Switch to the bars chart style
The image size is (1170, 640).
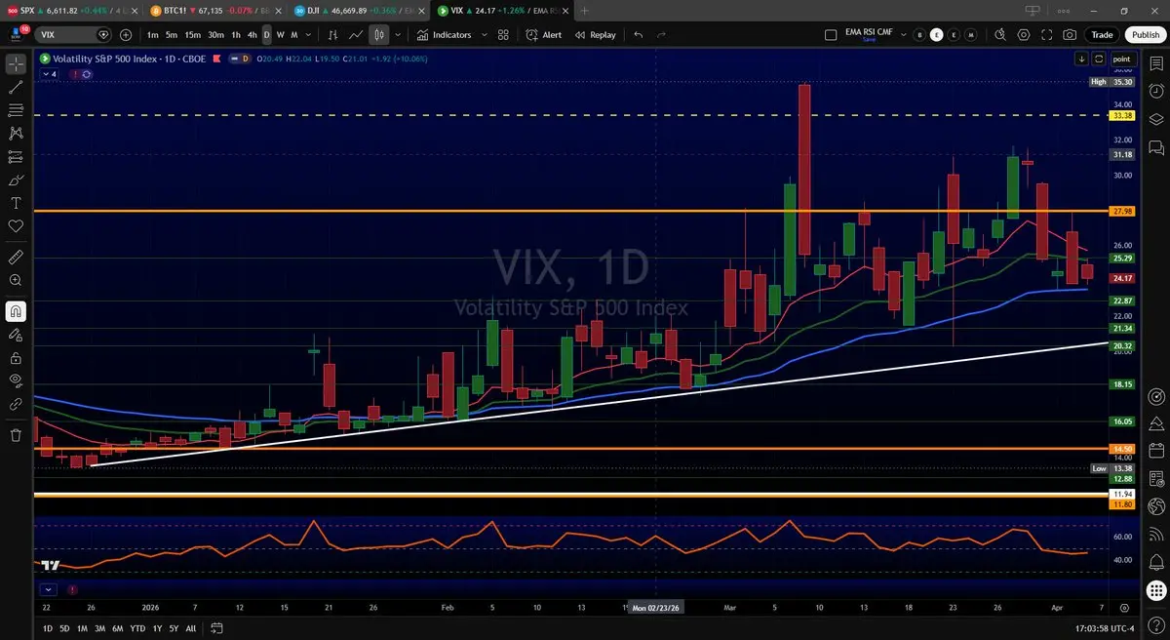coord(333,34)
